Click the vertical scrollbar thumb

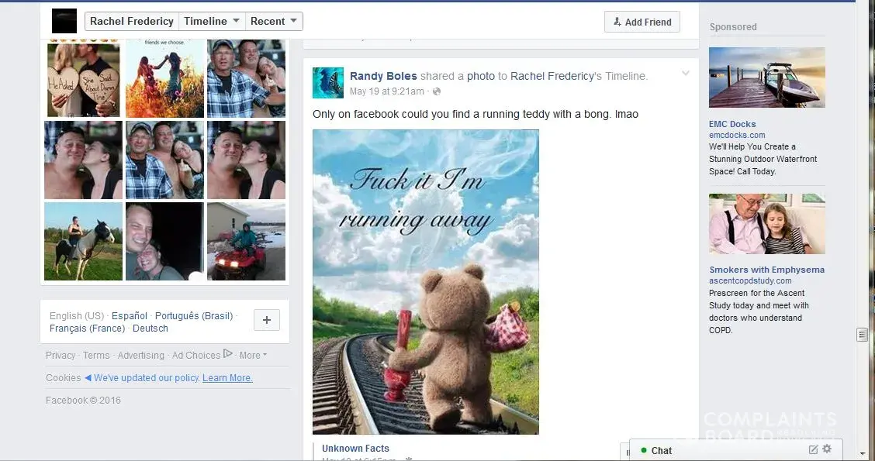pos(862,335)
